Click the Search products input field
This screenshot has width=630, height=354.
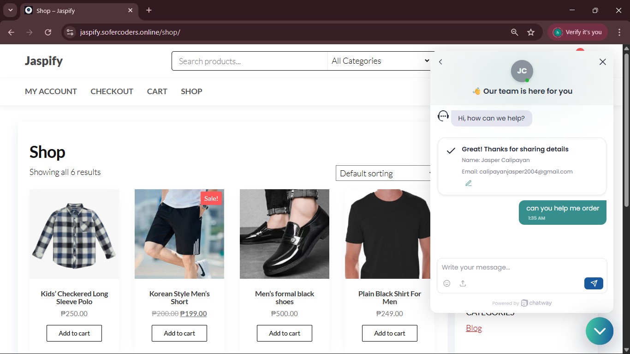tap(250, 61)
